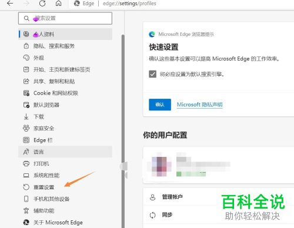Click the 个人资料 profile icon
This screenshot has height=228, width=294.
point(26,34)
